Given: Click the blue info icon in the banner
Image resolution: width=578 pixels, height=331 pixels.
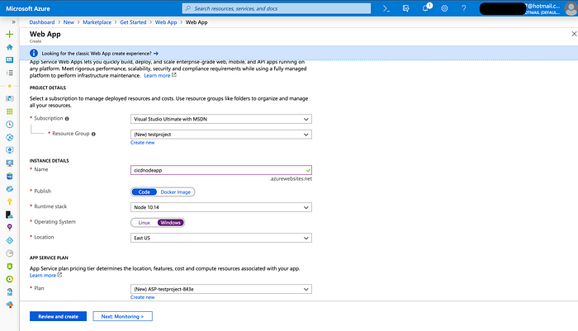Looking at the screenshot, I should [34, 54].
